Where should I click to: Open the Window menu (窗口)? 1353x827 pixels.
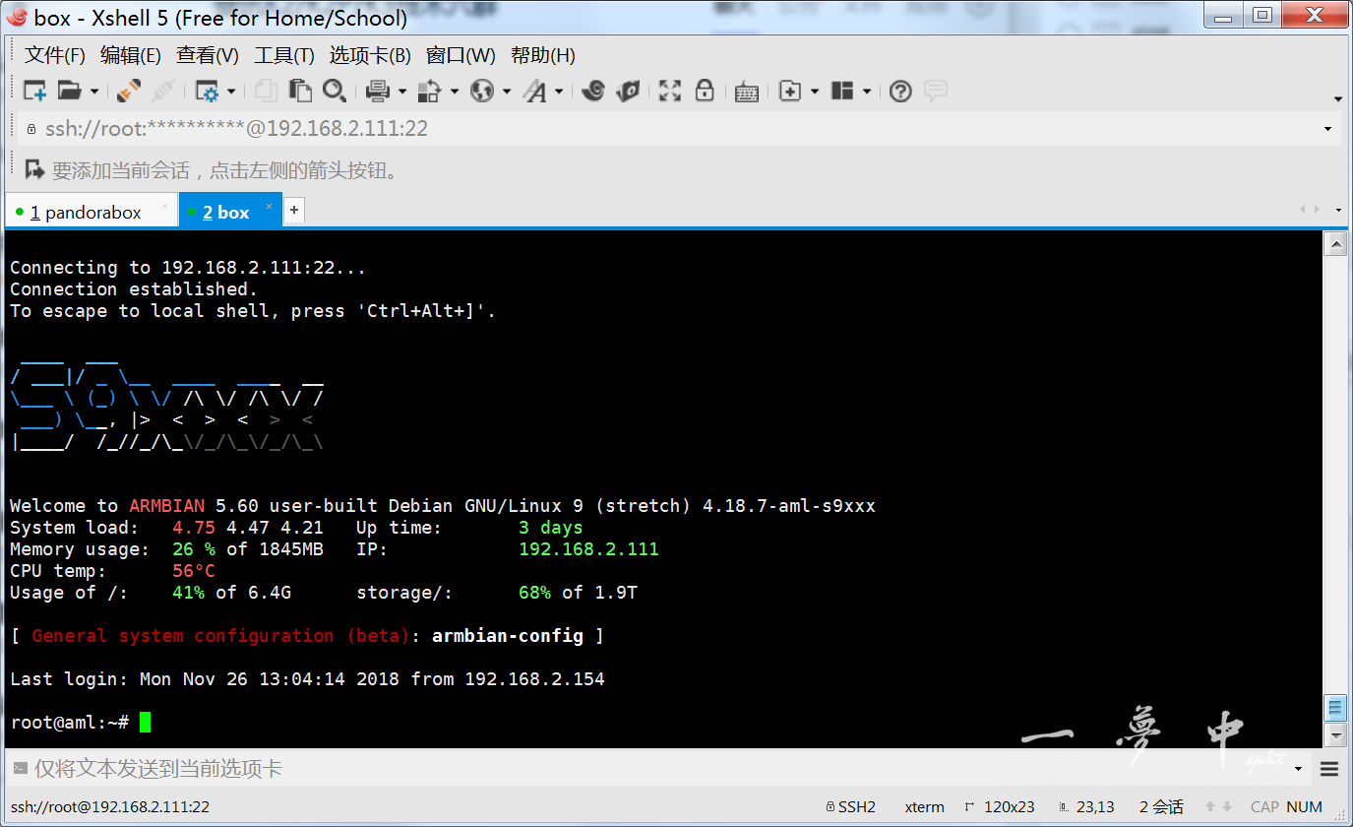coord(461,55)
